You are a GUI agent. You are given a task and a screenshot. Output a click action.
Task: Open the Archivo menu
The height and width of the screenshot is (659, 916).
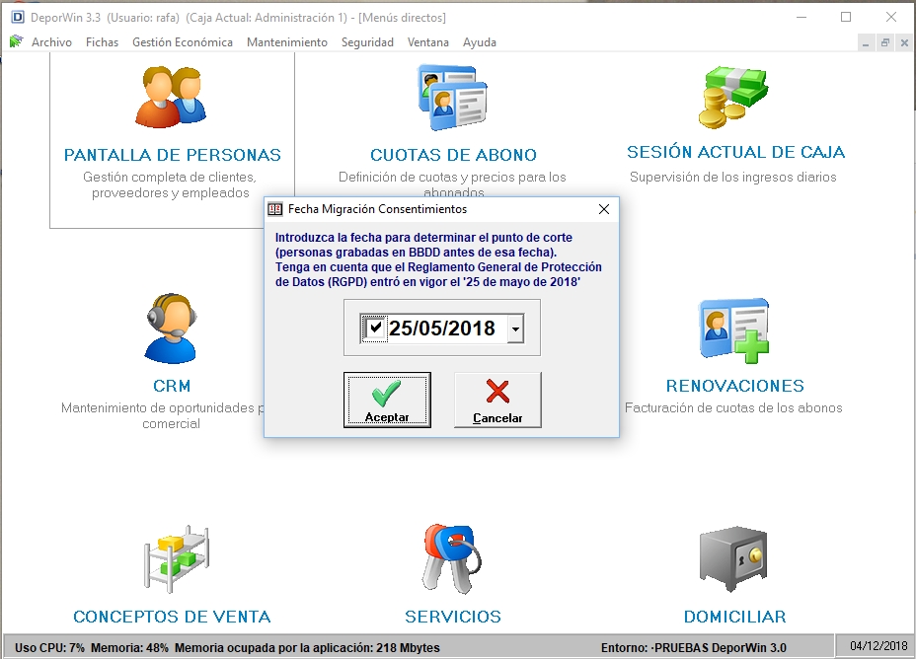pos(51,42)
